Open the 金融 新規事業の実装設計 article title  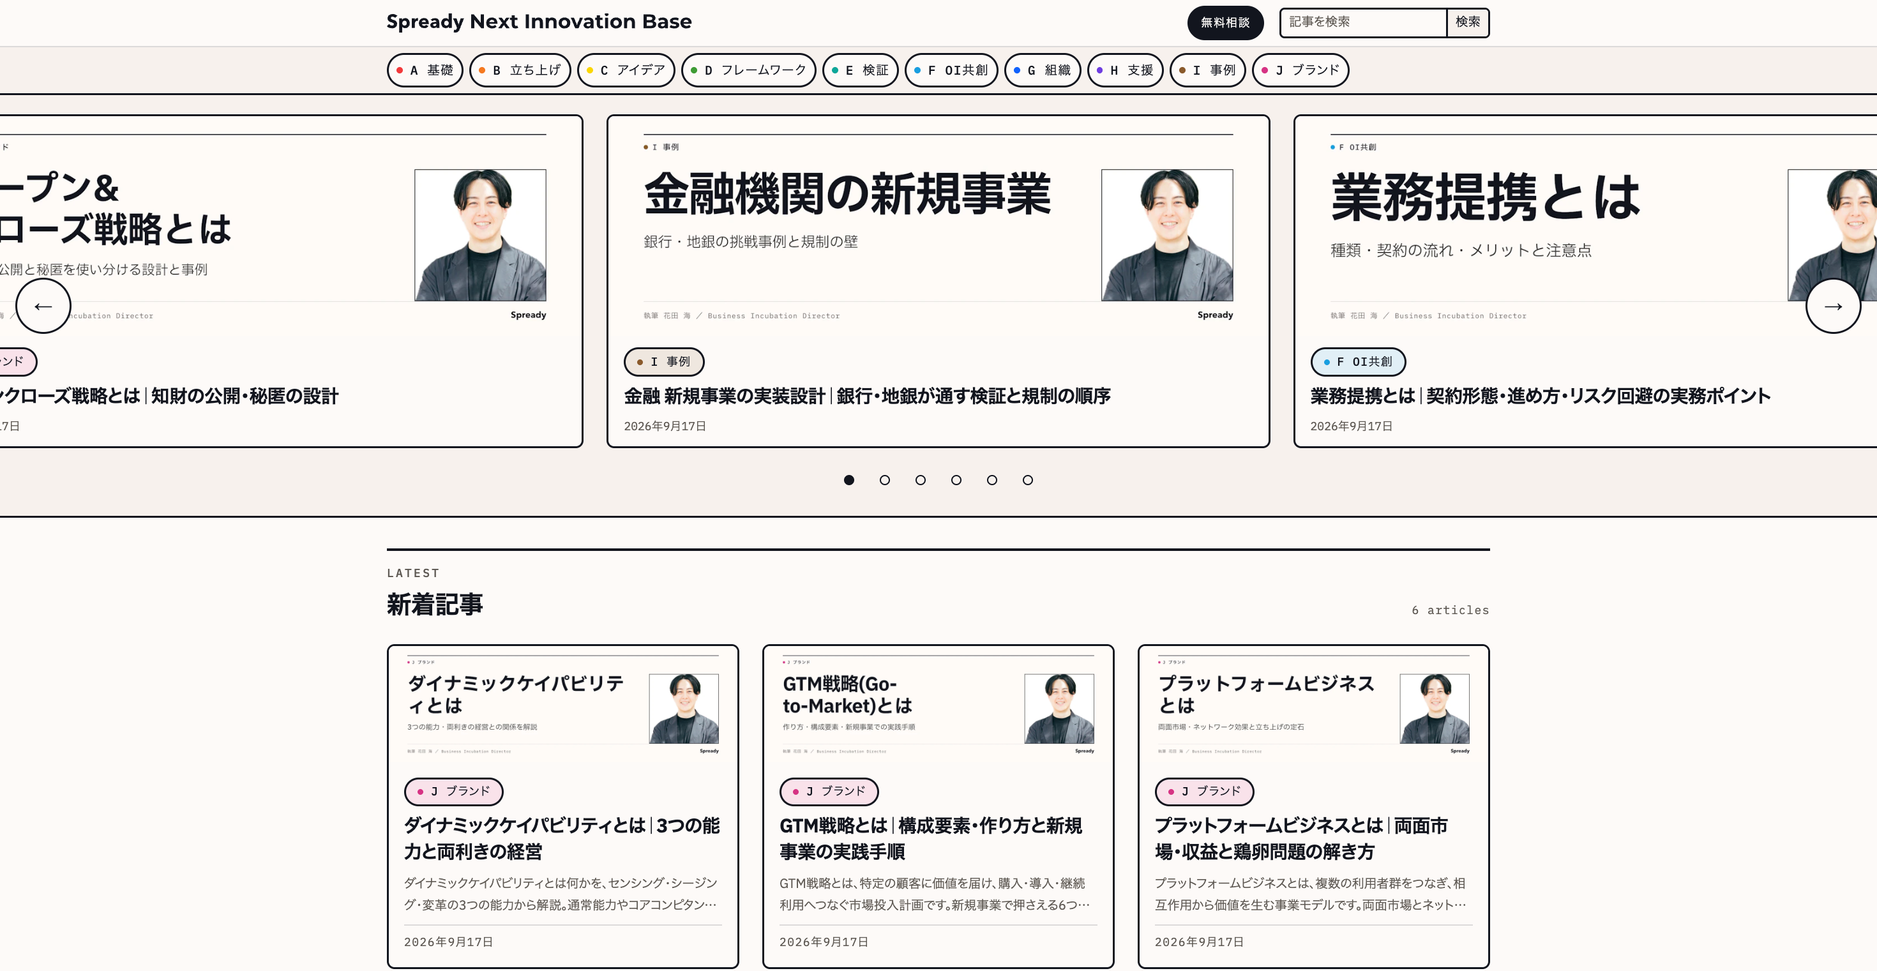click(x=867, y=396)
